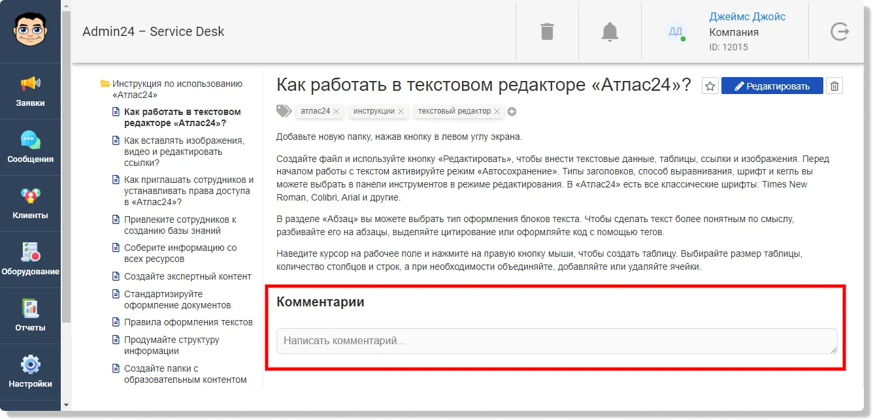Log out with the exit icon
This screenshot has height=420, width=873.
point(840,31)
